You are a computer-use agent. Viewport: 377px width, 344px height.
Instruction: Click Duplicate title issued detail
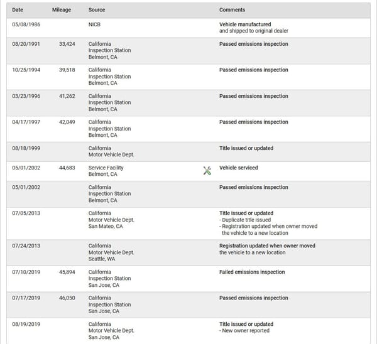tap(245, 220)
